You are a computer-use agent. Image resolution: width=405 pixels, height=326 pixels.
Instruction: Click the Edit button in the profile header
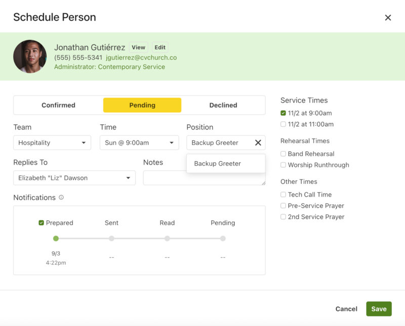coord(160,47)
